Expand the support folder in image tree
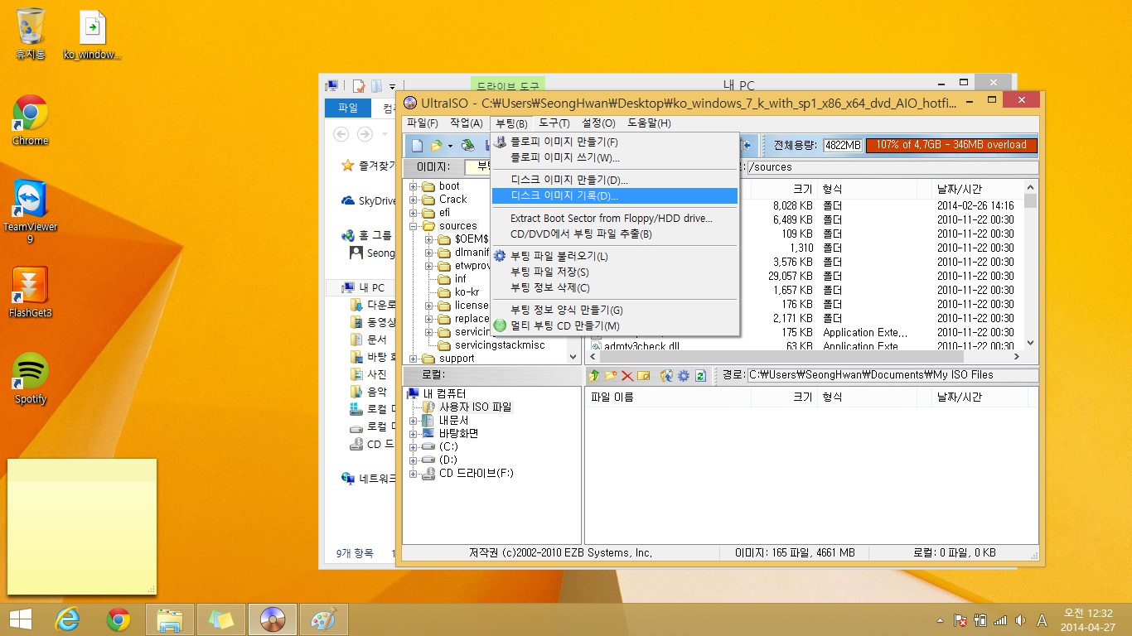Image resolution: width=1132 pixels, height=636 pixels. (414, 359)
